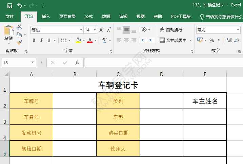Viewport: 243px width, 164px height.
Task: Open the font size 14 dropdown
Action: click(x=95, y=30)
